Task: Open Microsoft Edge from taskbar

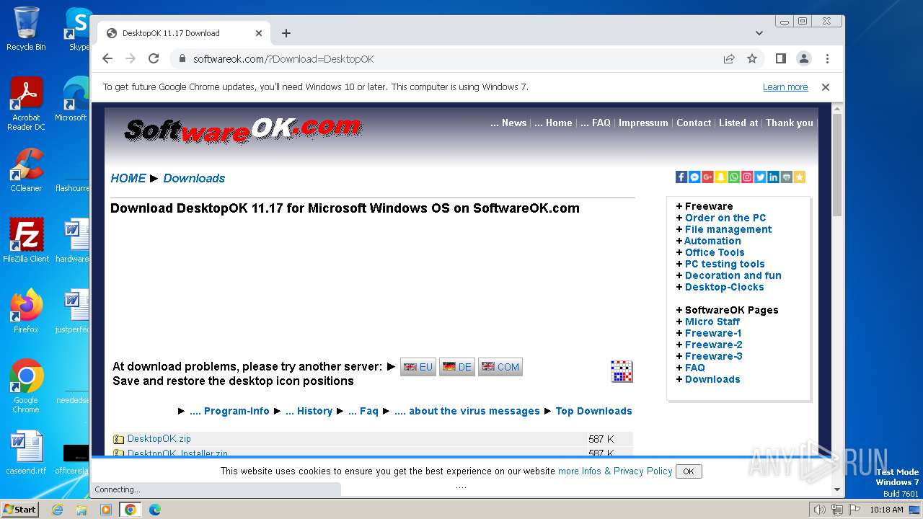Action: coord(154,510)
